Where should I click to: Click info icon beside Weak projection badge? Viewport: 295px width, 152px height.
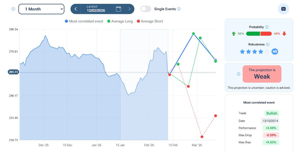[x=239, y=74]
